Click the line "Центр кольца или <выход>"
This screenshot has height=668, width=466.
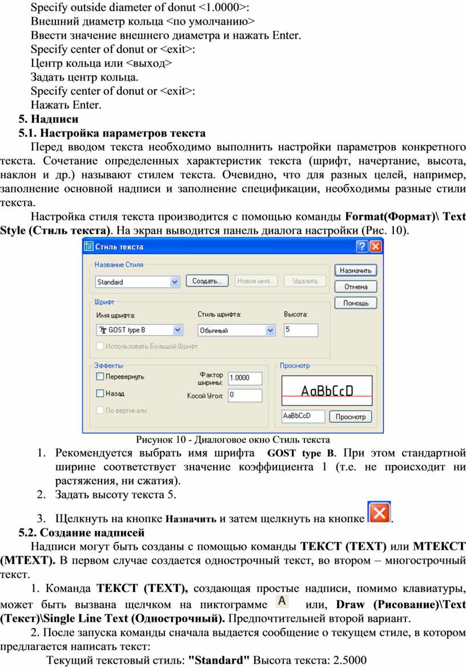pos(101,63)
